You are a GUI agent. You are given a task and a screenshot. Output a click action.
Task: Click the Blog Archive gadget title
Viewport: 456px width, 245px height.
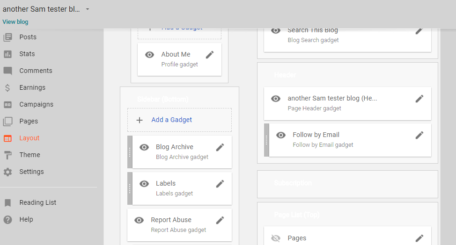coord(175,147)
